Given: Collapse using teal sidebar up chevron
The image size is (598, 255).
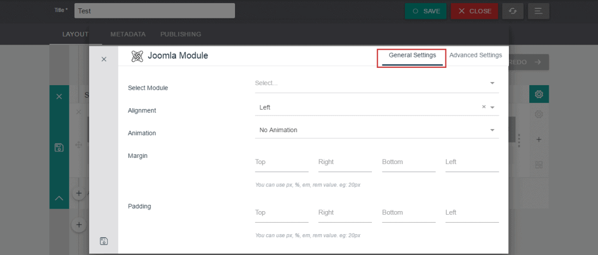Looking at the screenshot, I should pyautogui.click(x=59, y=198).
